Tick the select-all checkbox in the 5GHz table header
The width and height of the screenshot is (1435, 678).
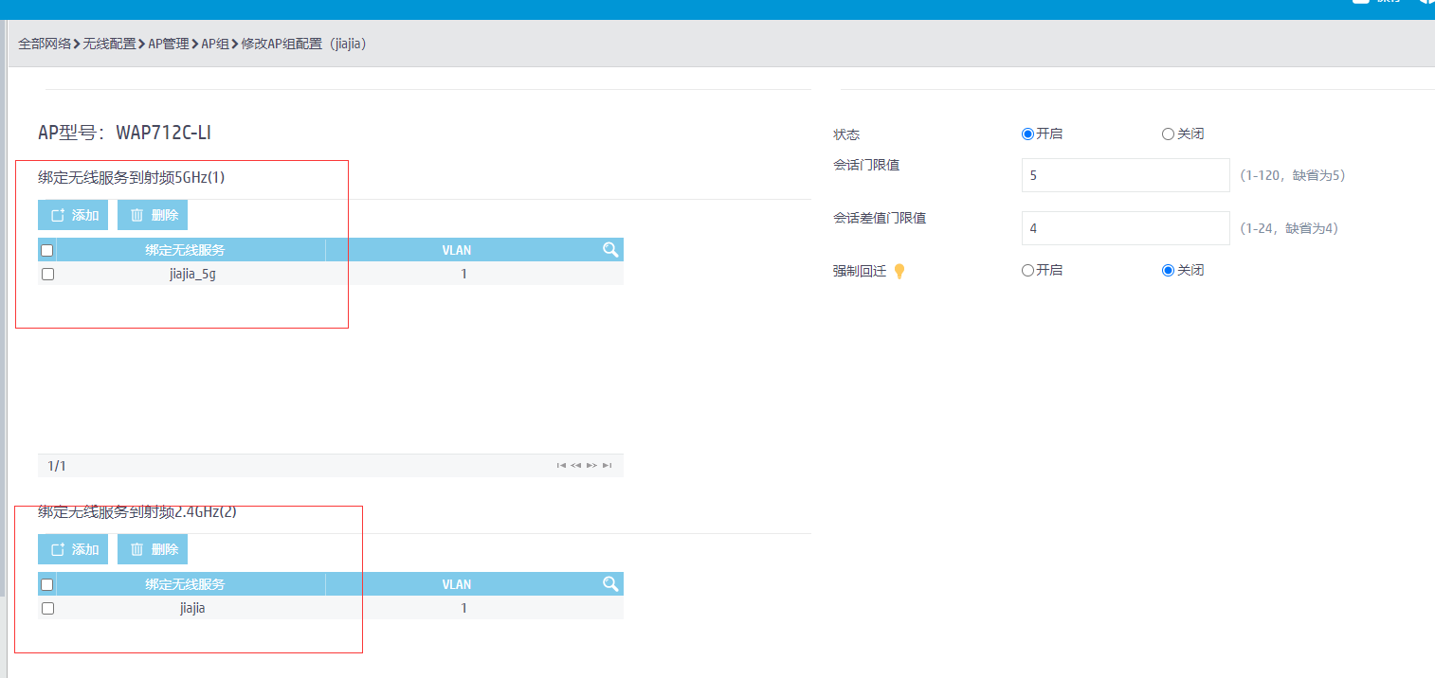[47, 251]
